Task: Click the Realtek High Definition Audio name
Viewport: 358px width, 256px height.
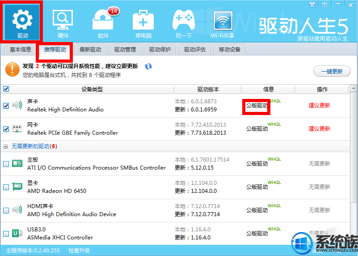Action: coord(65,110)
